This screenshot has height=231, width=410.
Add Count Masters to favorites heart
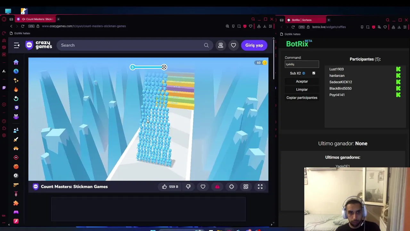point(203,186)
